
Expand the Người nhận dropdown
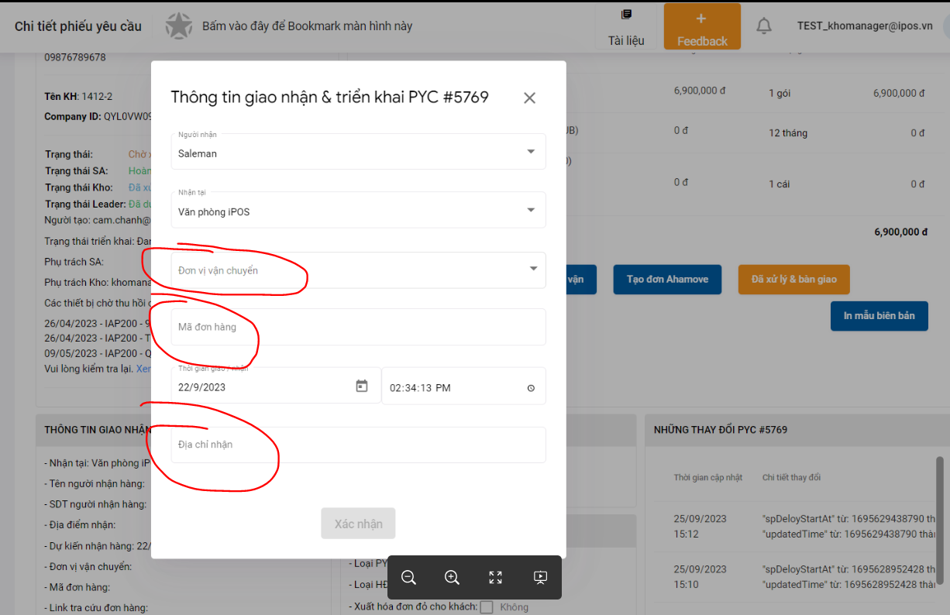(531, 152)
